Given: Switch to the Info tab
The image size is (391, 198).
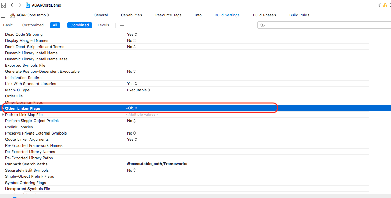Looking at the screenshot, I should 198,15.
